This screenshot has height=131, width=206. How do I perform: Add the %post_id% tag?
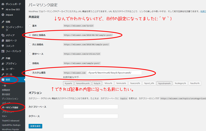coord(149,83)
